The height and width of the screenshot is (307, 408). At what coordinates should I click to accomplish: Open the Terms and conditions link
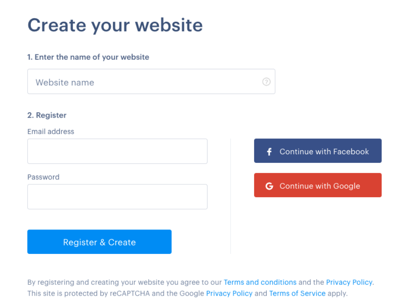point(260,282)
